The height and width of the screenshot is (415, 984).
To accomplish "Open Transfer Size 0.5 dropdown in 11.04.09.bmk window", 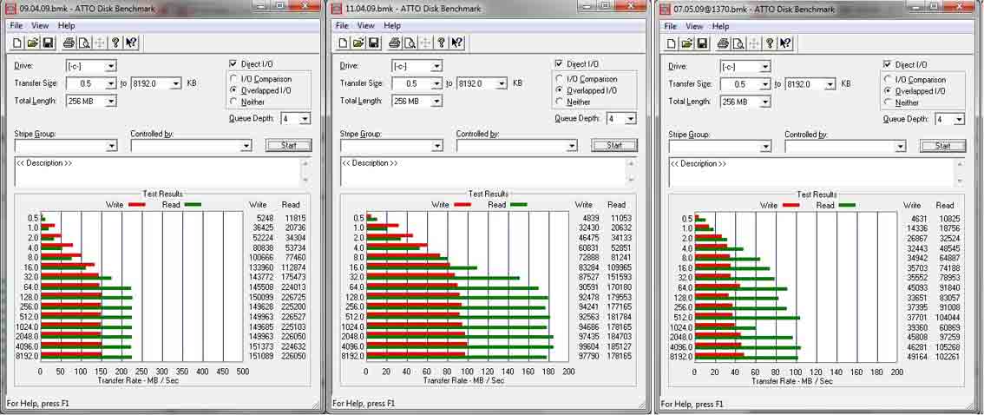I will [x=436, y=83].
